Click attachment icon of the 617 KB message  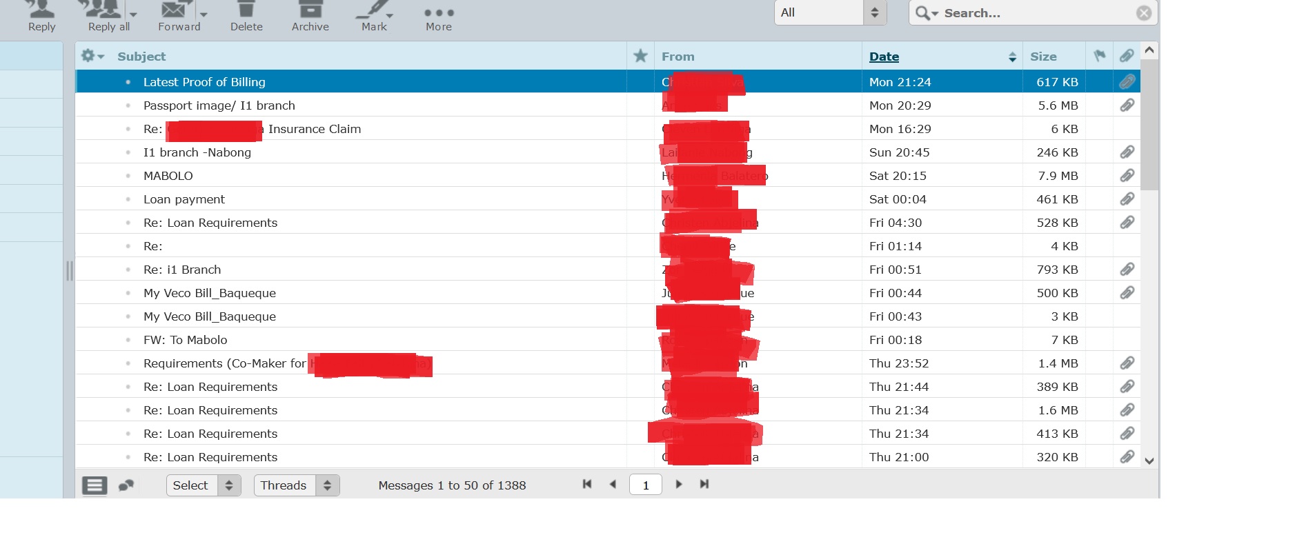(1127, 81)
